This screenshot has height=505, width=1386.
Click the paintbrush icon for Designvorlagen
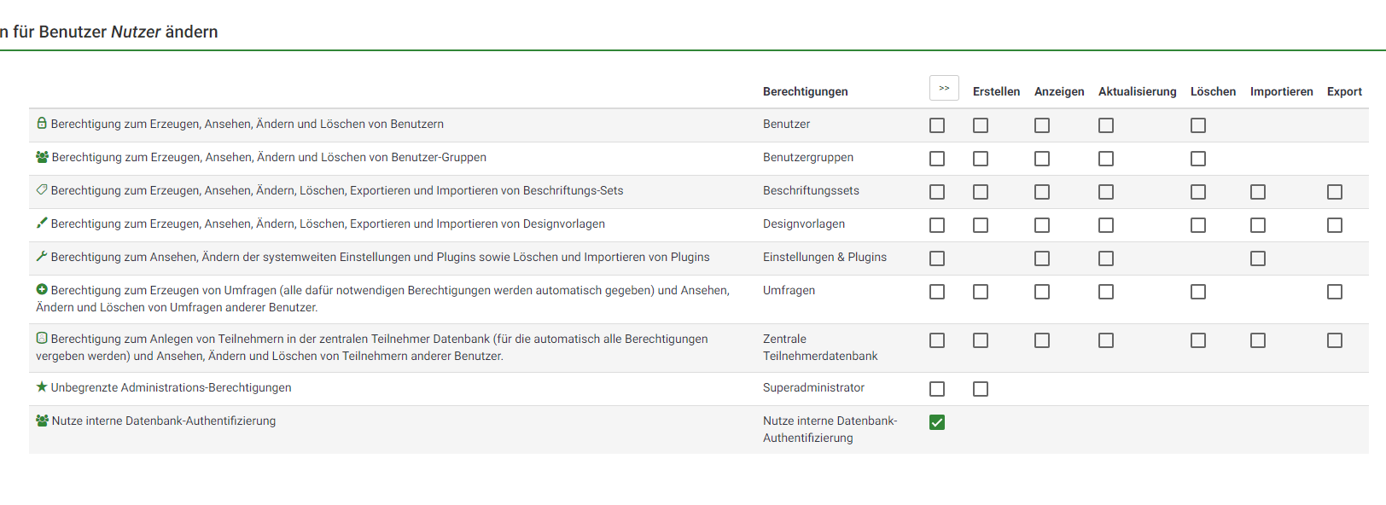click(42, 223)
